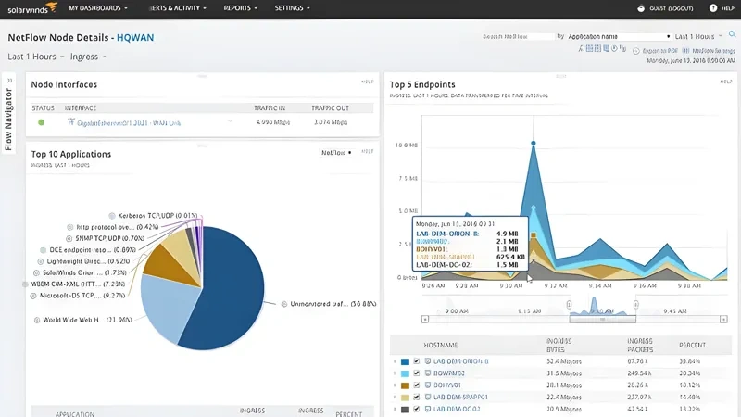This screenshot has width=741, height=417.
Task: Uncheck the BOHYV01 endpoint checkbox
Action: (x=417, y=385)
